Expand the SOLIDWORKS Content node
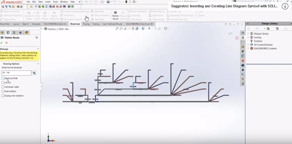Image resolution: width=292 pixels, height=144 pixels. [248, 48]
